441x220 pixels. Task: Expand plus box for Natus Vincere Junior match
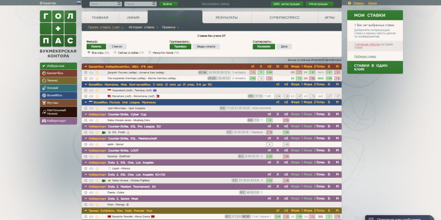click(86, 120)
